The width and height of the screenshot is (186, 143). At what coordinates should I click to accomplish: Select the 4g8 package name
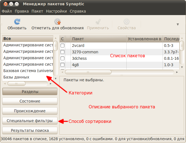pos(75,65)
